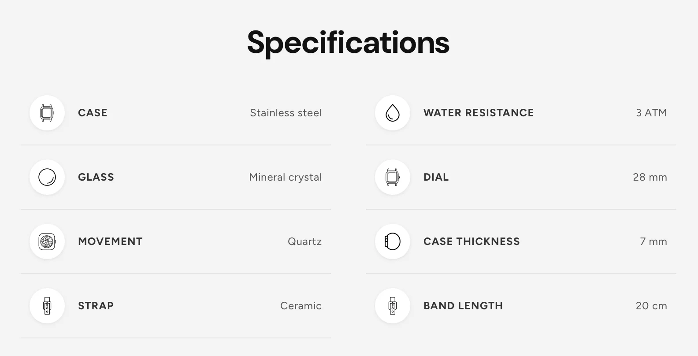Viewport: 698px width, 356px height.
Task: Click the watch case icon beside CASE
Action: click(47, 113)
